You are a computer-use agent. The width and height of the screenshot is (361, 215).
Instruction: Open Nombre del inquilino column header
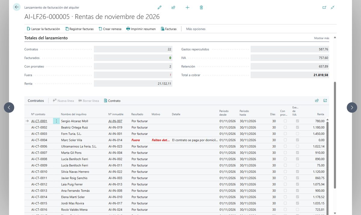(x=74, y=114)
